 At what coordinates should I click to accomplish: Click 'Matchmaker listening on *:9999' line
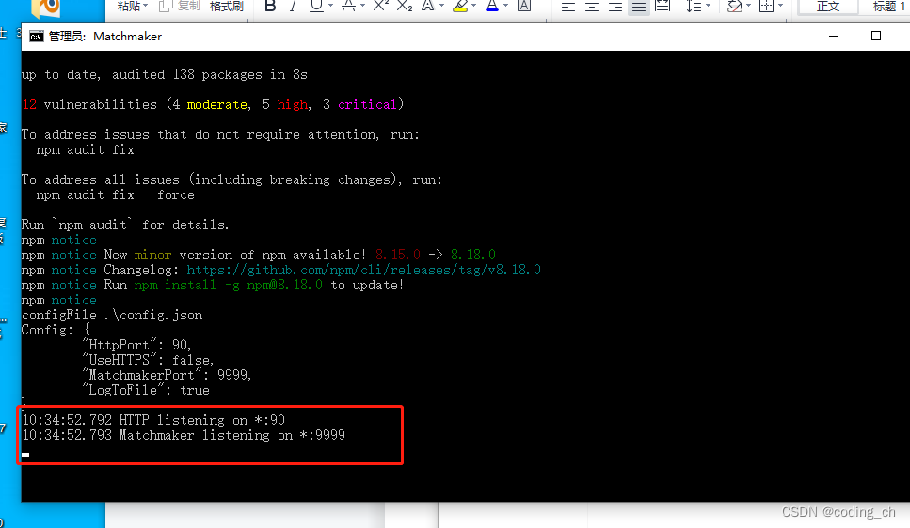tap(184, 435)
